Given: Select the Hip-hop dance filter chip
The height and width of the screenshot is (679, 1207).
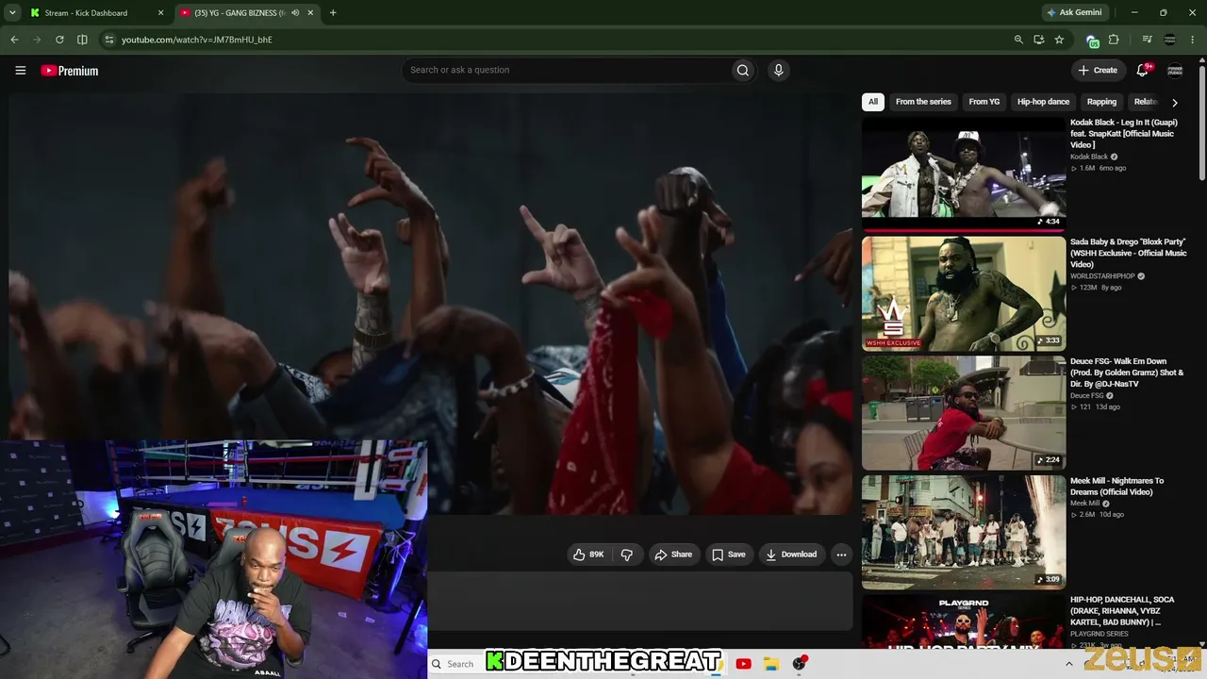Looking at the screenshot, I should pyautogui.click(x=1043, y=102).
